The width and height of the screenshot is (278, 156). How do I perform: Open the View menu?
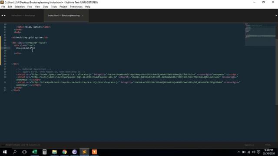(37, 7)
